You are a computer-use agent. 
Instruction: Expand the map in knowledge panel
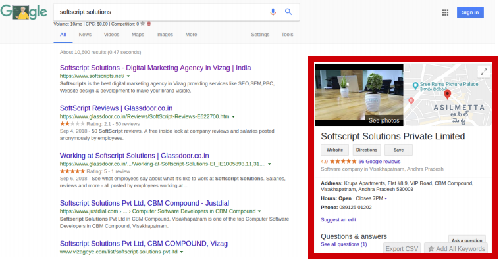click(483, 72)
